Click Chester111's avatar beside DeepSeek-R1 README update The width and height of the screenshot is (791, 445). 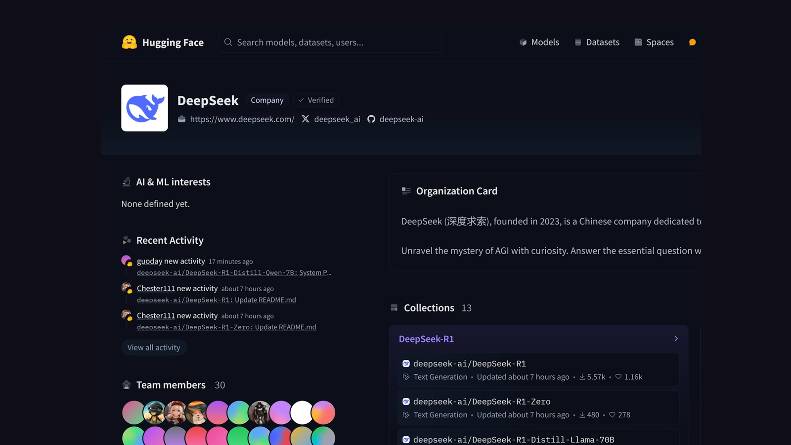click(x=127, y=288)
